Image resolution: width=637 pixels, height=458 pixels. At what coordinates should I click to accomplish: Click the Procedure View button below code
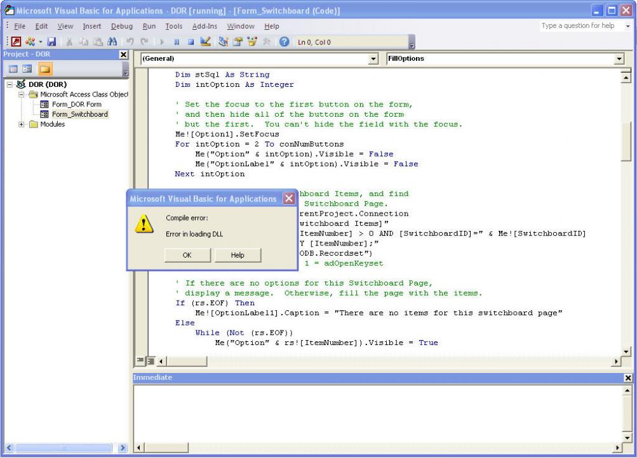tap(140, 360)
